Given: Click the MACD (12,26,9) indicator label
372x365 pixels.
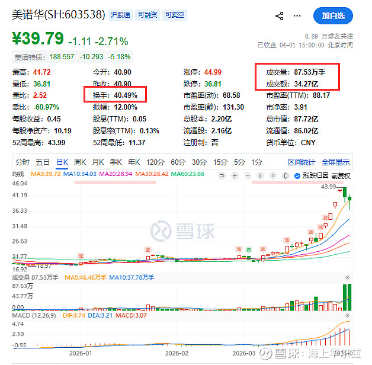Looking at the screenshot, I should tap(34, 315).
